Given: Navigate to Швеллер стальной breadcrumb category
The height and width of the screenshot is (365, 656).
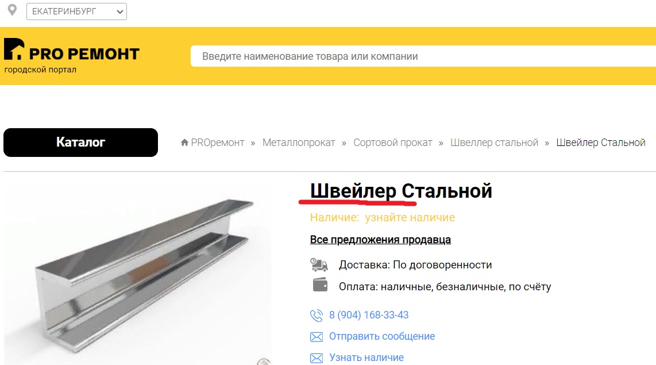Looking at the screenshot, I should [x=494, y=143].
